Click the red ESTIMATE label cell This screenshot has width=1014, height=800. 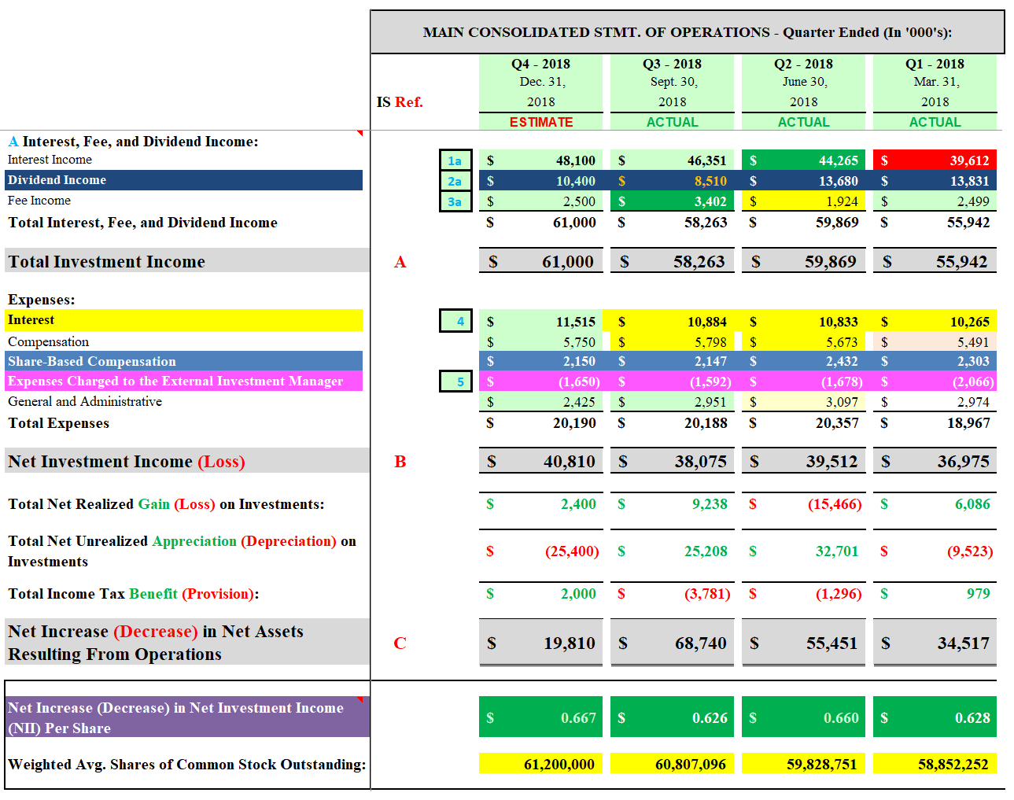(x=540, y=122)
